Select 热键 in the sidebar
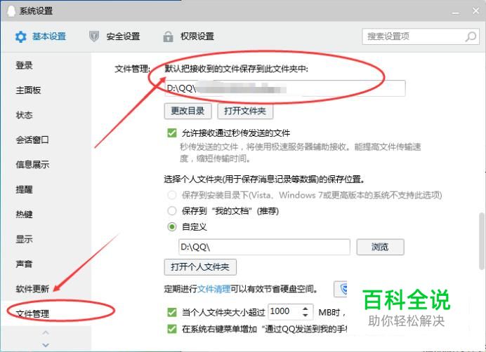Image resolution: width=486 pixels, height=352 pixels. pyautogui.click(x=24, y=214)
